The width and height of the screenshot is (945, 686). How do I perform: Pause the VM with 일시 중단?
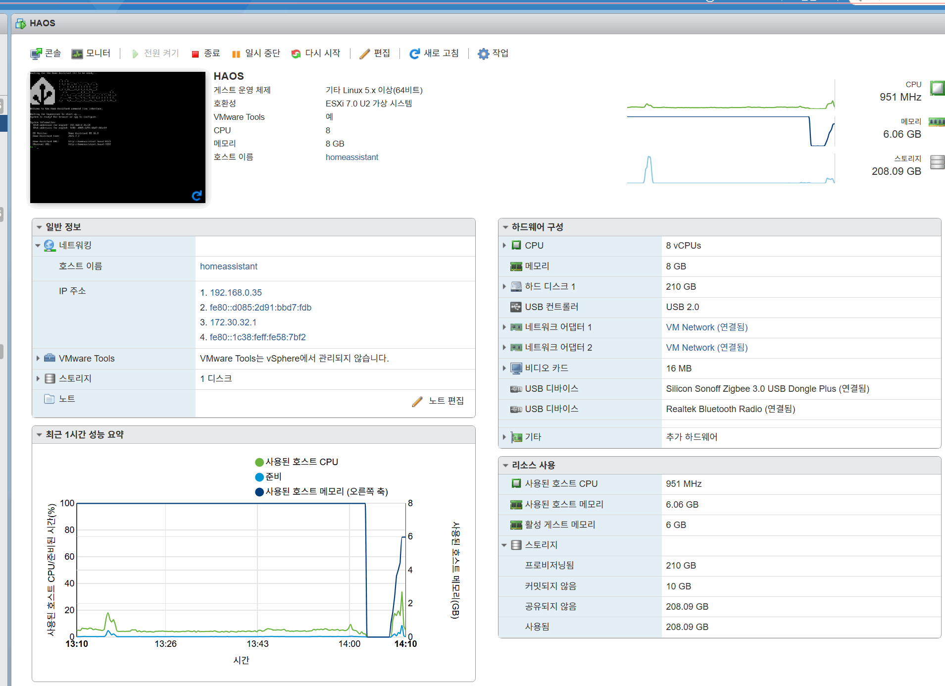point(256,53)
